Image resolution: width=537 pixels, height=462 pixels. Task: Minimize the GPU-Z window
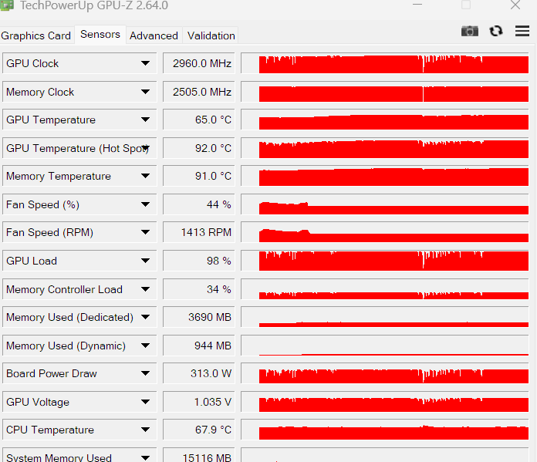point(417,5)
